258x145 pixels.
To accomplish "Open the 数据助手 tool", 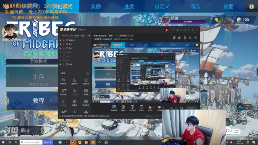I will point(86,103).
